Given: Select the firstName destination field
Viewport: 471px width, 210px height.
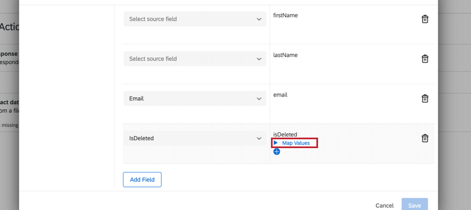Looking at the screenshot, I should click(x=285, y=15).
